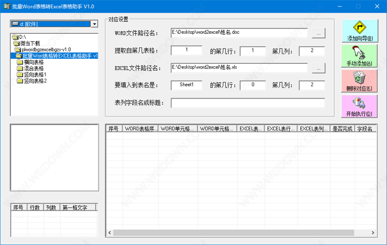Click the Excel row number field showing 0
This screenshot has width=387, height=245.
pyautogui.click(x=253, y=85)
